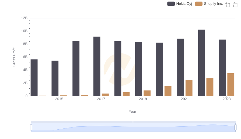Click the 2023 x-axis label

[x=227, y=99]
